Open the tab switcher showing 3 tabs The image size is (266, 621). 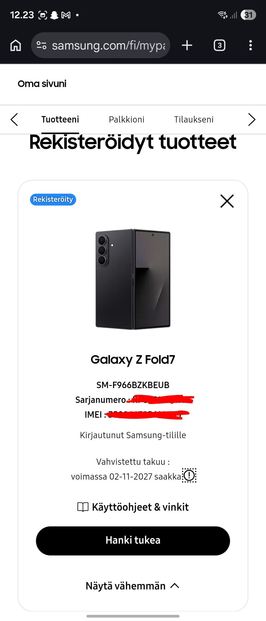219,45
